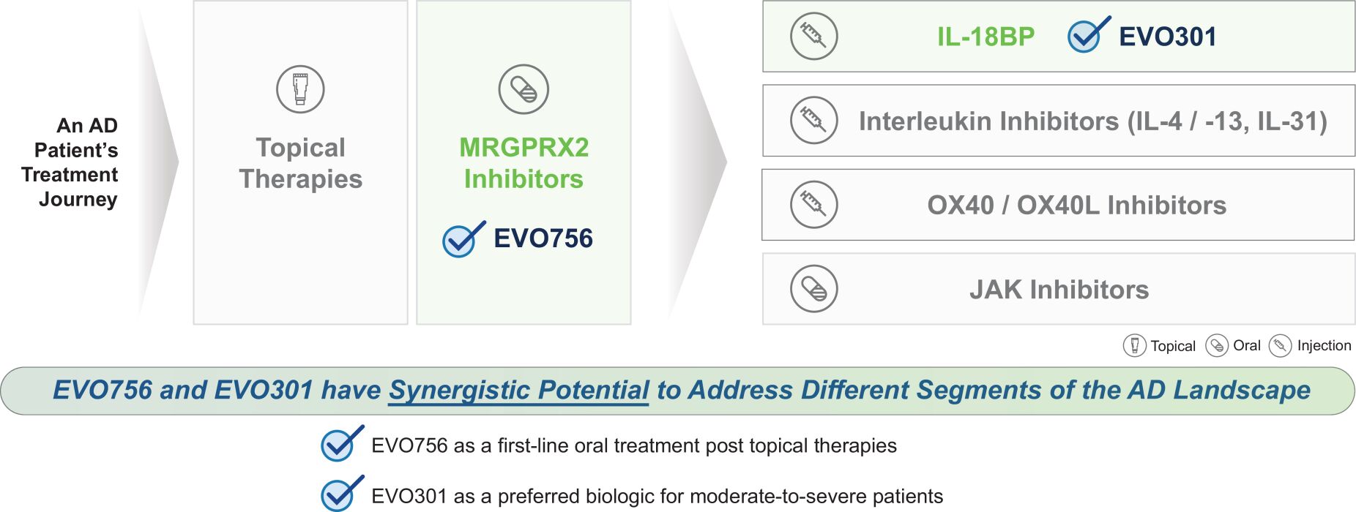
Task: Click the Interleukin Inhibitors label
Action: tap(1092, 121)
